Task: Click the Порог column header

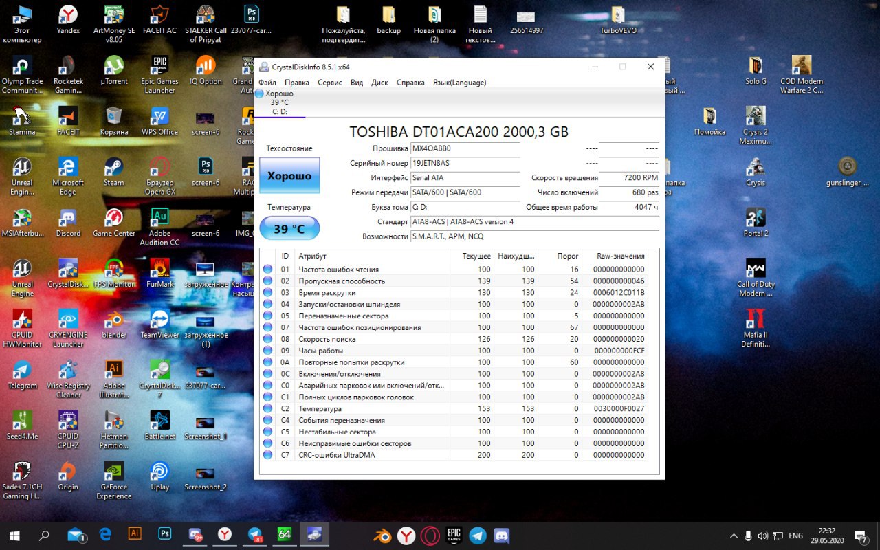Action: point(560,256)
